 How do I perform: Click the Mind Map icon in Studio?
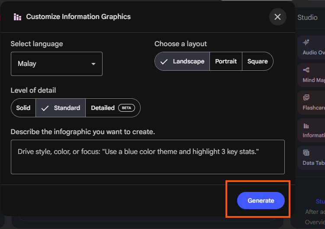(x=306, y=70)
